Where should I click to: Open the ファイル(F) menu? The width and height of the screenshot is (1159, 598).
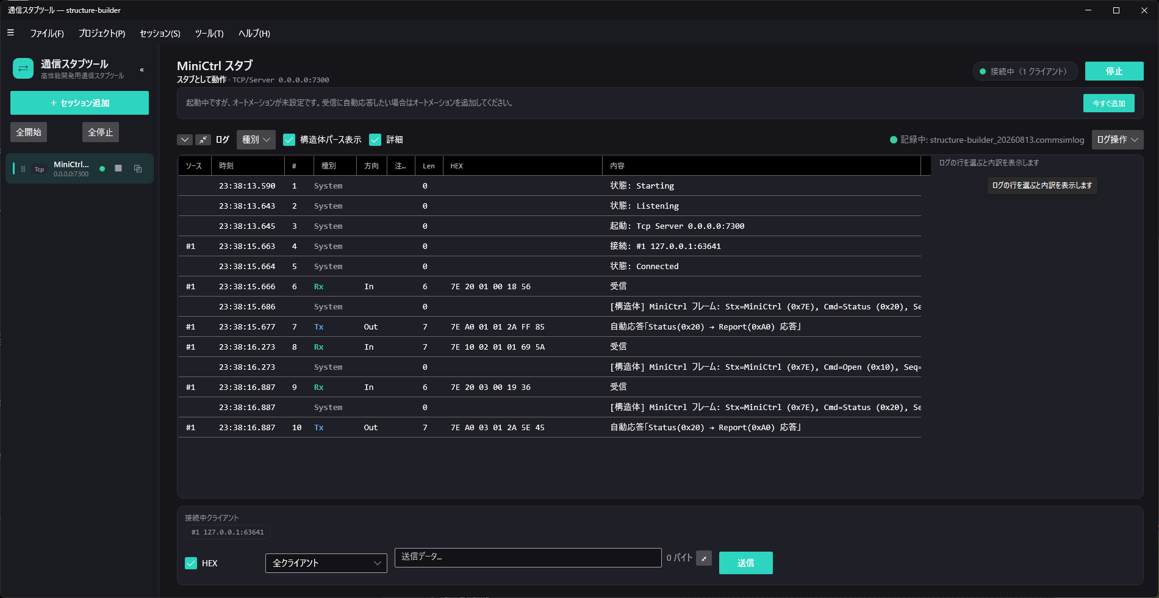point(47,34)
